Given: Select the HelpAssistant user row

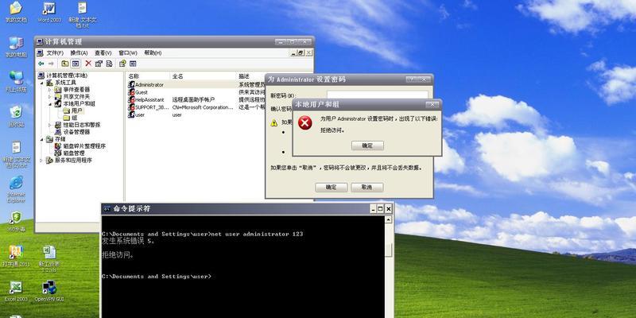Looking at the screenshot, I should pos(196,99).
